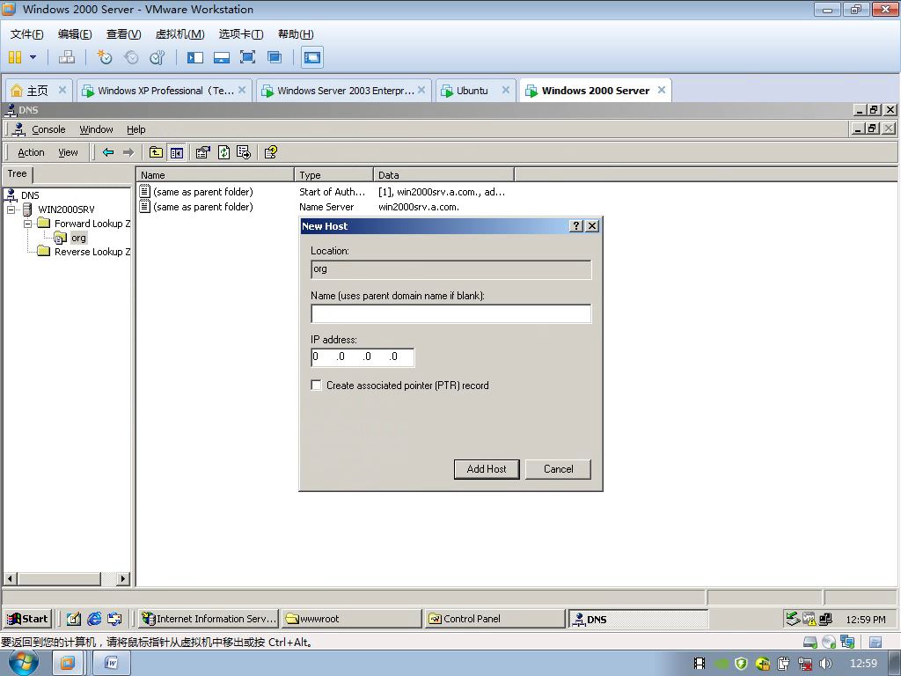This screenshot has height=676, width=901.
Task: Open the Action menu
Action: (x=31, y=152)
